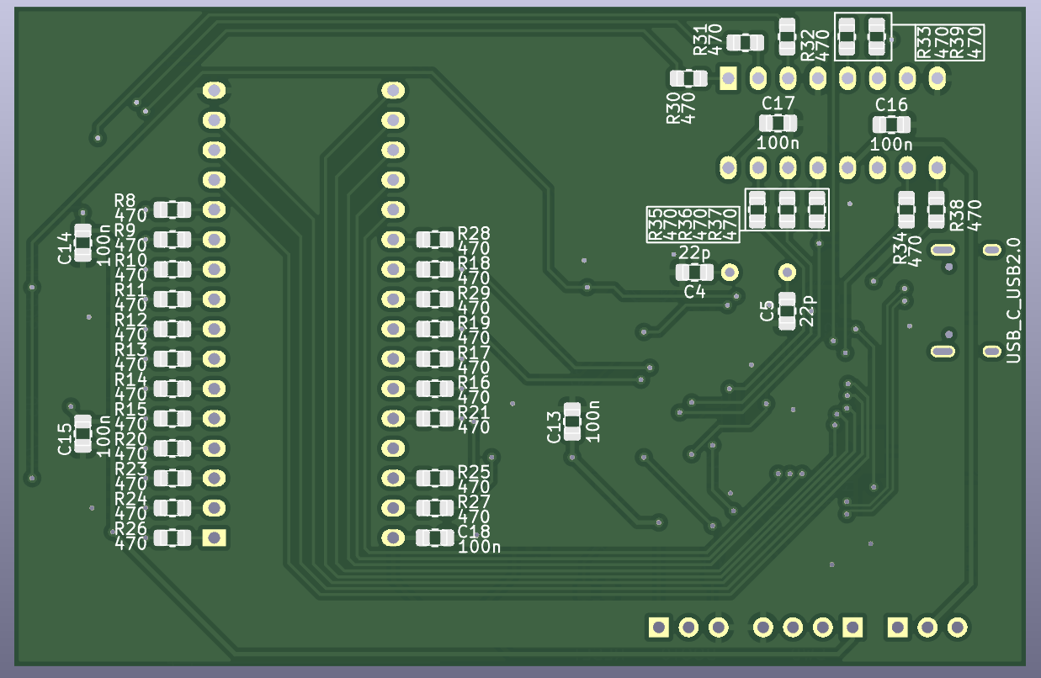Select the C17 100n capacitor
The width and height of the screenshot is (1041, 678).
coord(778,124)
